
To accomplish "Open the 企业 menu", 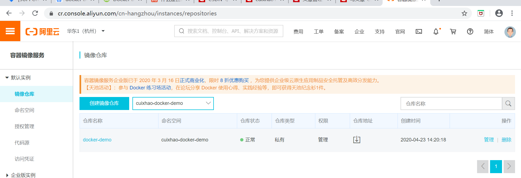I will pos(359,32).
